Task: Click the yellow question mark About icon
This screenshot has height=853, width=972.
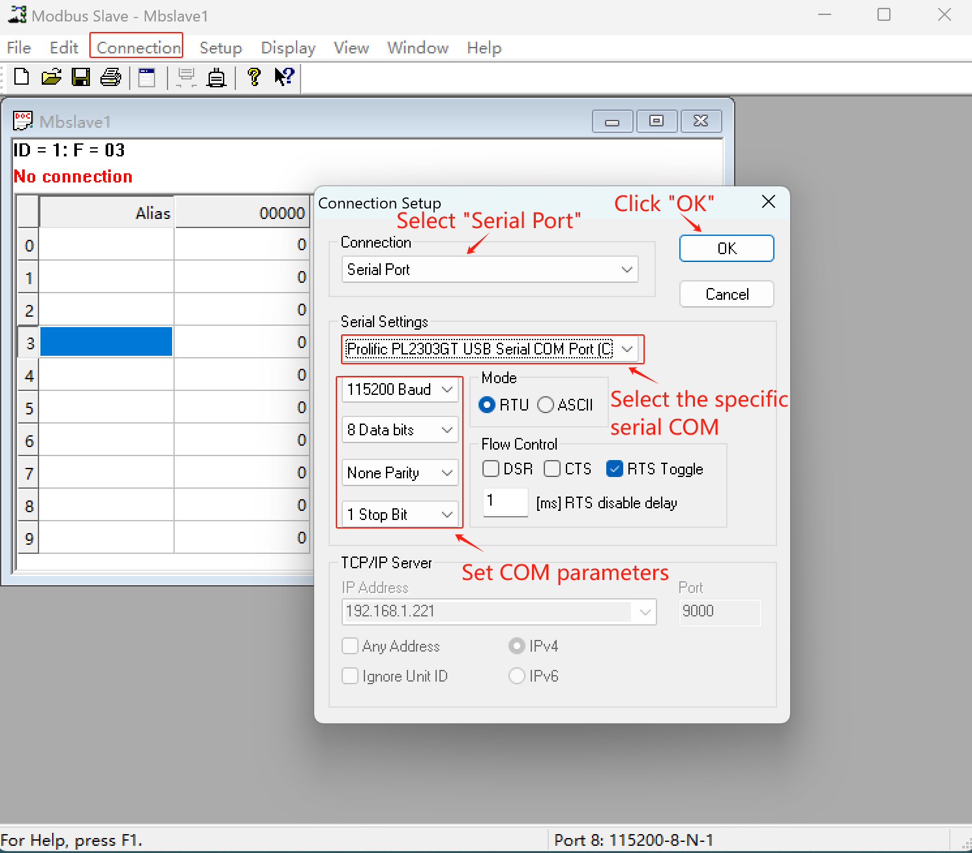Action: [x=254, y=77]
